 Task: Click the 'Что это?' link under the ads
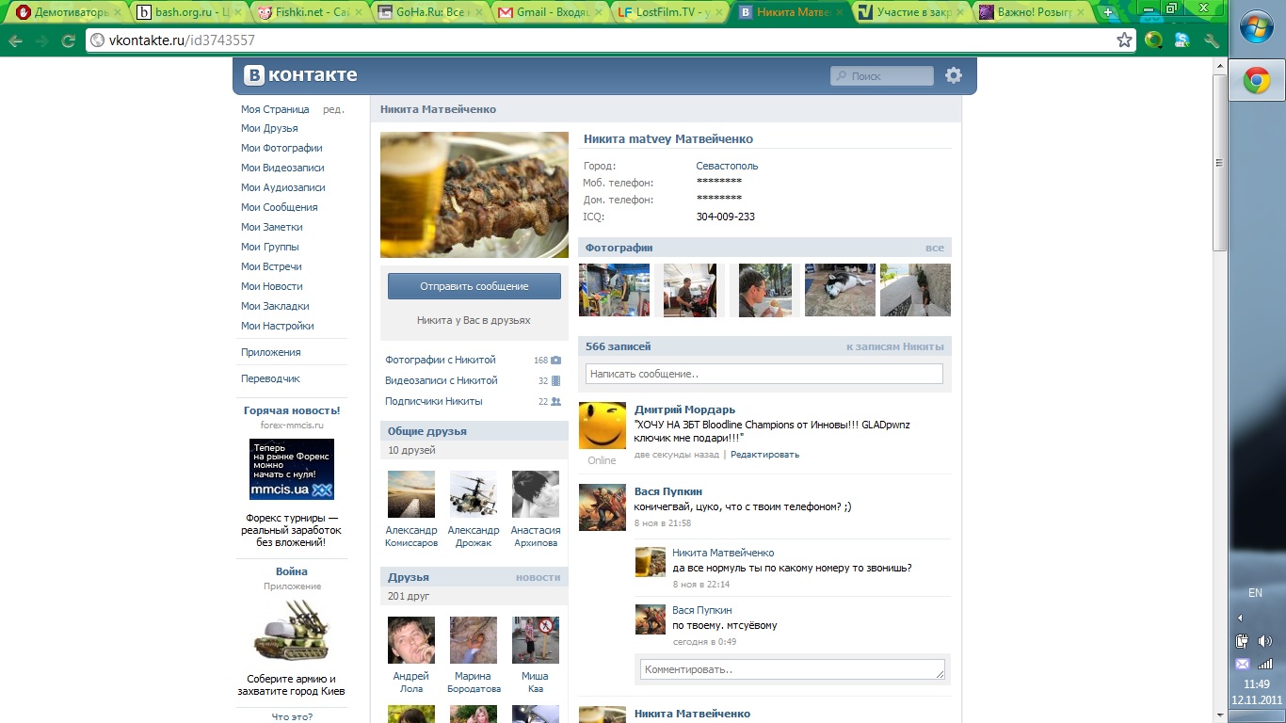(x=292, y=716)
